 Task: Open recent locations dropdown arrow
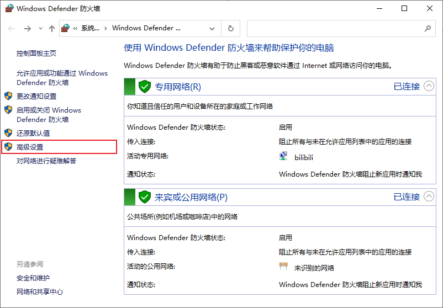[40, 29]
